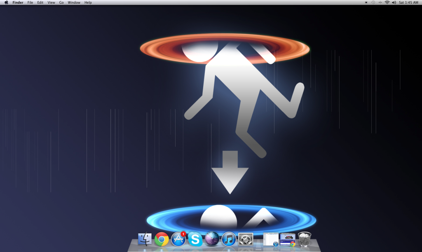Open Finder from the Dock
Viewport: 422px width, 252px height.
145,239
